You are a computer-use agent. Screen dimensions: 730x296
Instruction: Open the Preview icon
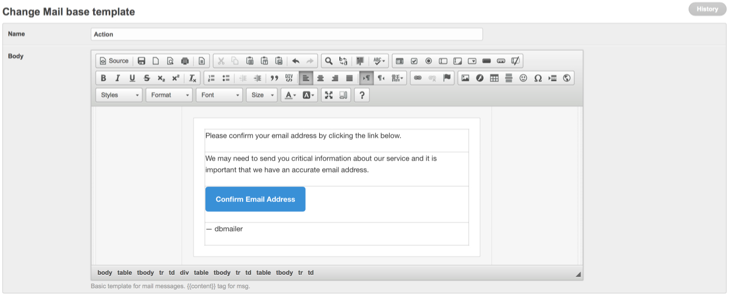coord(170,61)
